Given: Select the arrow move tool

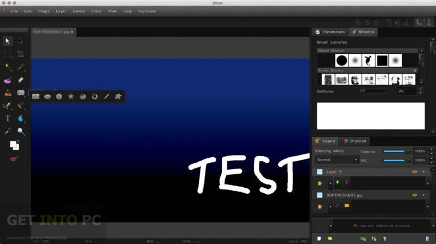Looking at the screenshot, I should (7, 41).
